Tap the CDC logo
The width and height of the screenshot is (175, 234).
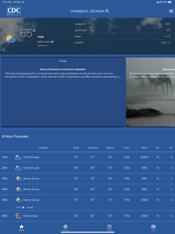[x=14, y=11]
